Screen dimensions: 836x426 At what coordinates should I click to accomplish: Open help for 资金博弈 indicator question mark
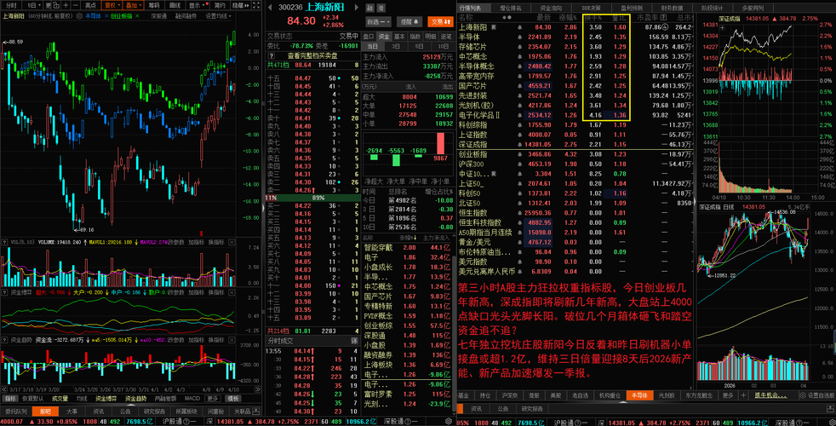4,292
